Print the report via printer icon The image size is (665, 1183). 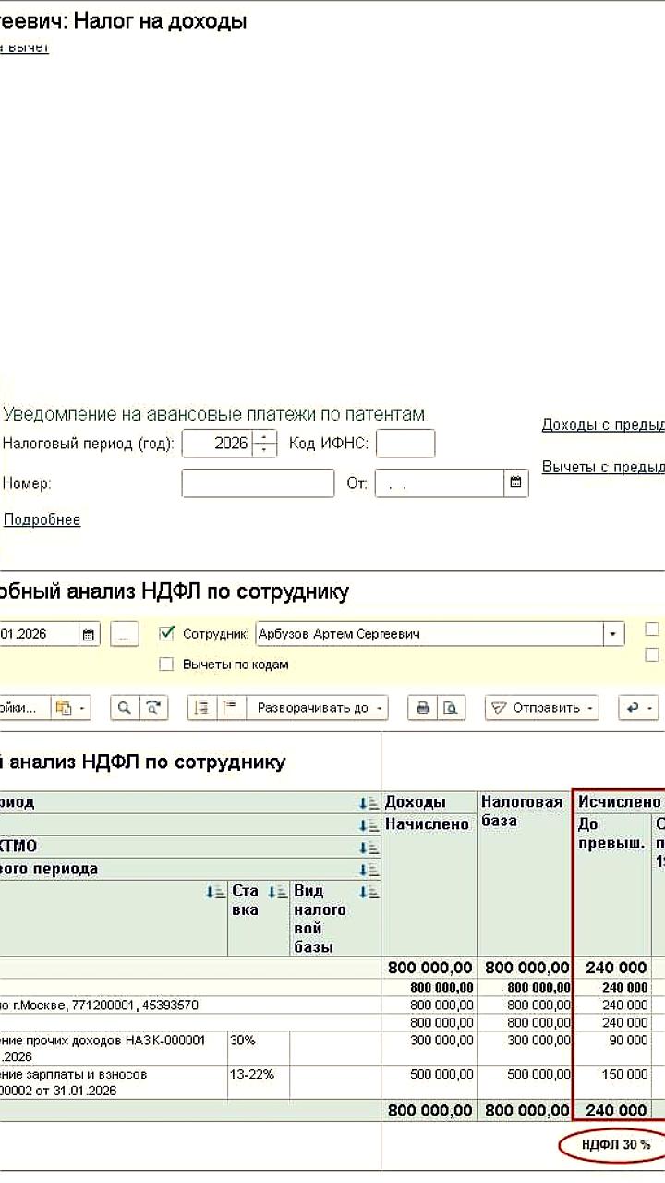pos(423,708)
